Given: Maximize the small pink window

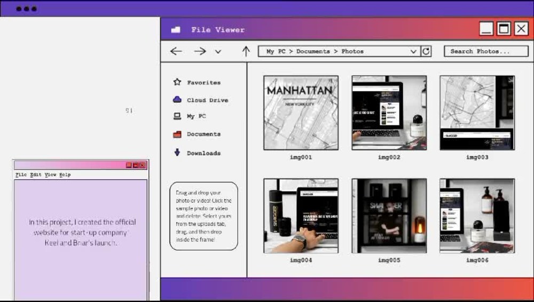Looking at the screenshot, I should pyautogui.click(x=136, y=165).
